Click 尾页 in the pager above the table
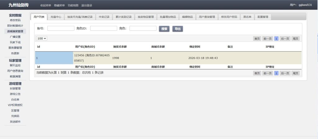Screen dimensions: 318x139 pos(296,39)
